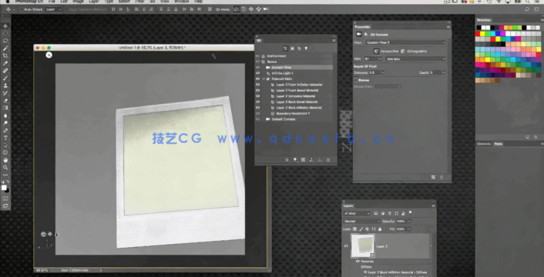Select the Horizontal Type tool

[5, 138]
